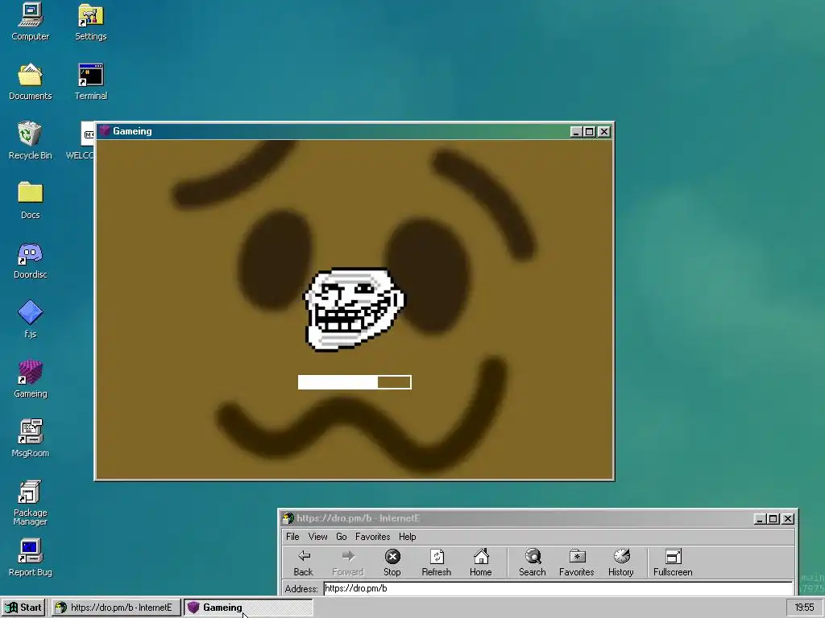Close the InternetE window
The width and height of the screenshot is (825, 618).
click(x=788, y=519)
